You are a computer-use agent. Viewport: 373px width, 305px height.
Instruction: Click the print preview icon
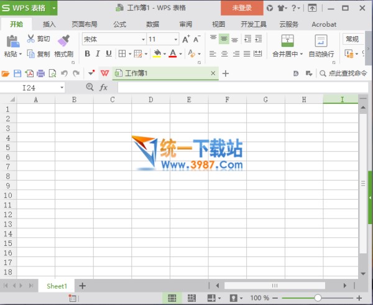click(x=52, y=73)
